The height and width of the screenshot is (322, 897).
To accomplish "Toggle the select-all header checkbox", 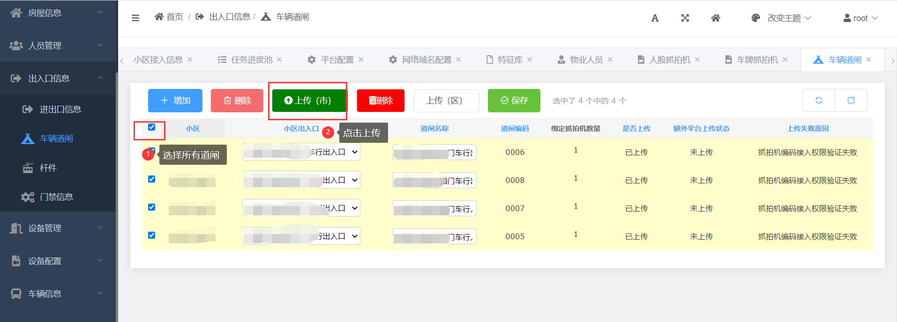I will tap(151, 127).
